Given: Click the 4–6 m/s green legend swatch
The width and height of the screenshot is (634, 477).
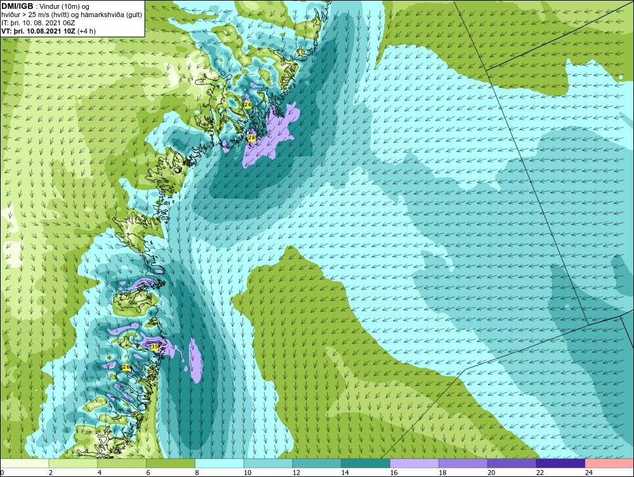Looking at the screenshot, I should point(122,463).
